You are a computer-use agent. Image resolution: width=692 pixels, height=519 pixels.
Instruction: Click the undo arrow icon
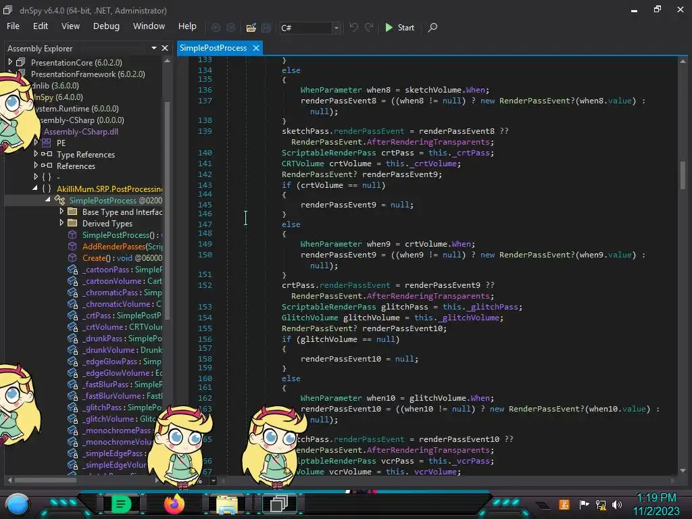pyautogui.click(x=353, y=27)
